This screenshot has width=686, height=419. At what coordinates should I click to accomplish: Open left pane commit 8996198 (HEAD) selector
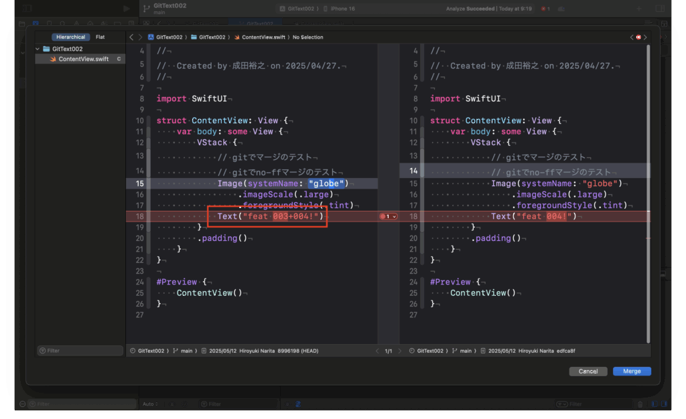coord(261,351)
